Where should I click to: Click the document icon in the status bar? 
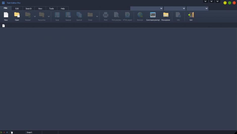tap(12, 132)
